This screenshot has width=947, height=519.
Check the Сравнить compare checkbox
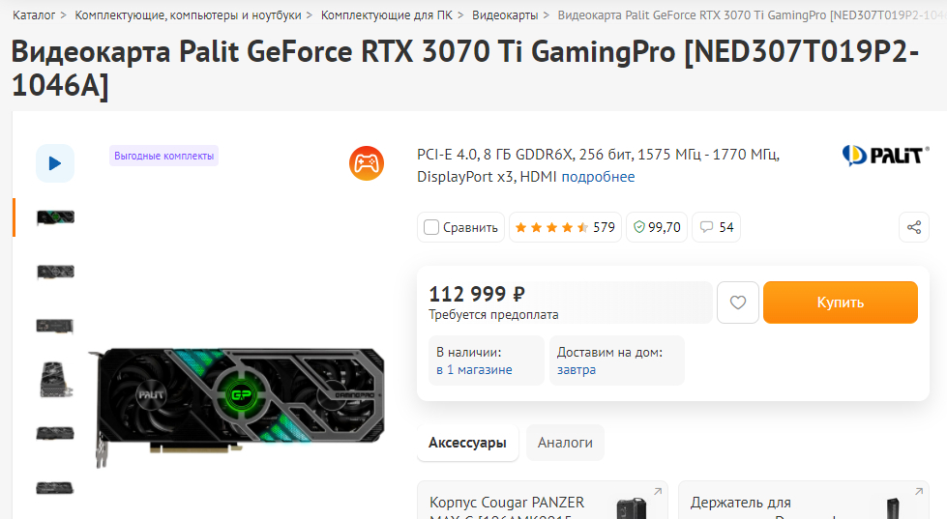click(x=431, y=227)
